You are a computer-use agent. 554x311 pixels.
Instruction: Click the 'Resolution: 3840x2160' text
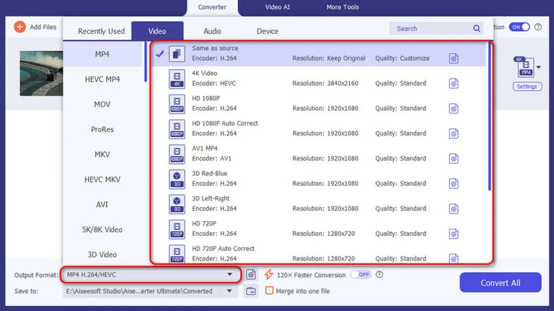pyautogui.click(x=325, y=83)
